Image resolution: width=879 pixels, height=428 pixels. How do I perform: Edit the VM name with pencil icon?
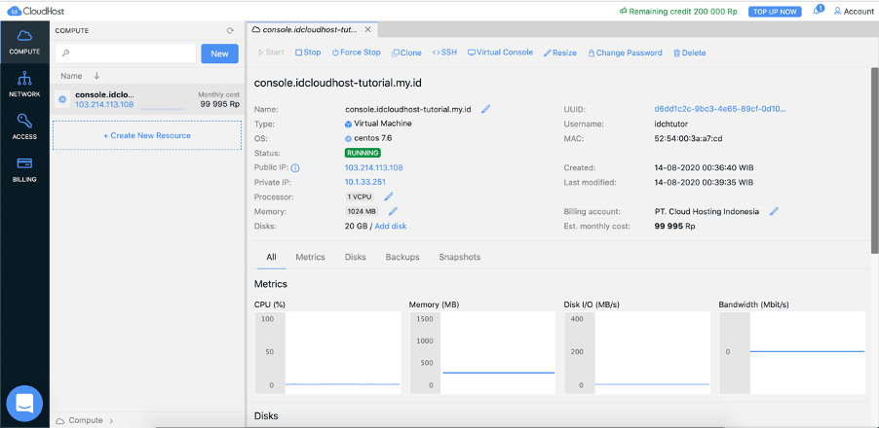pos(485,109)
